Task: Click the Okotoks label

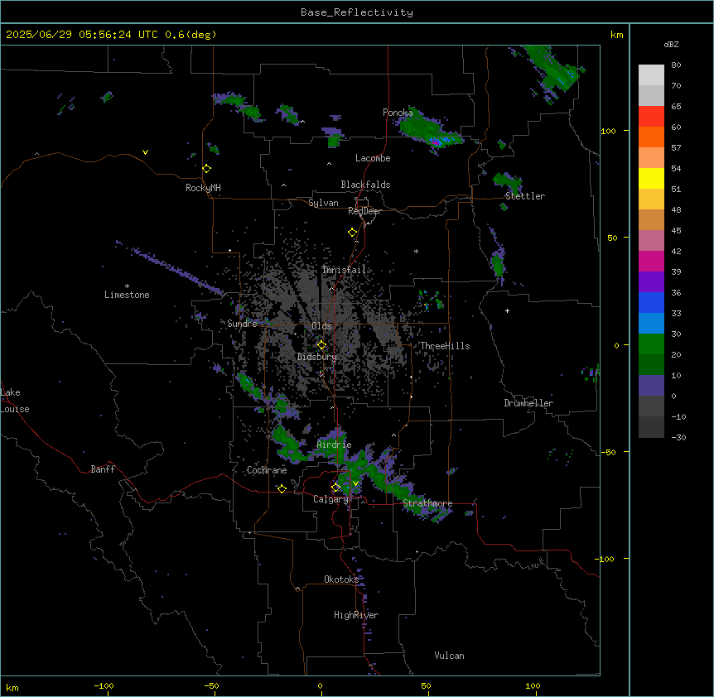Action: (341, 579)
